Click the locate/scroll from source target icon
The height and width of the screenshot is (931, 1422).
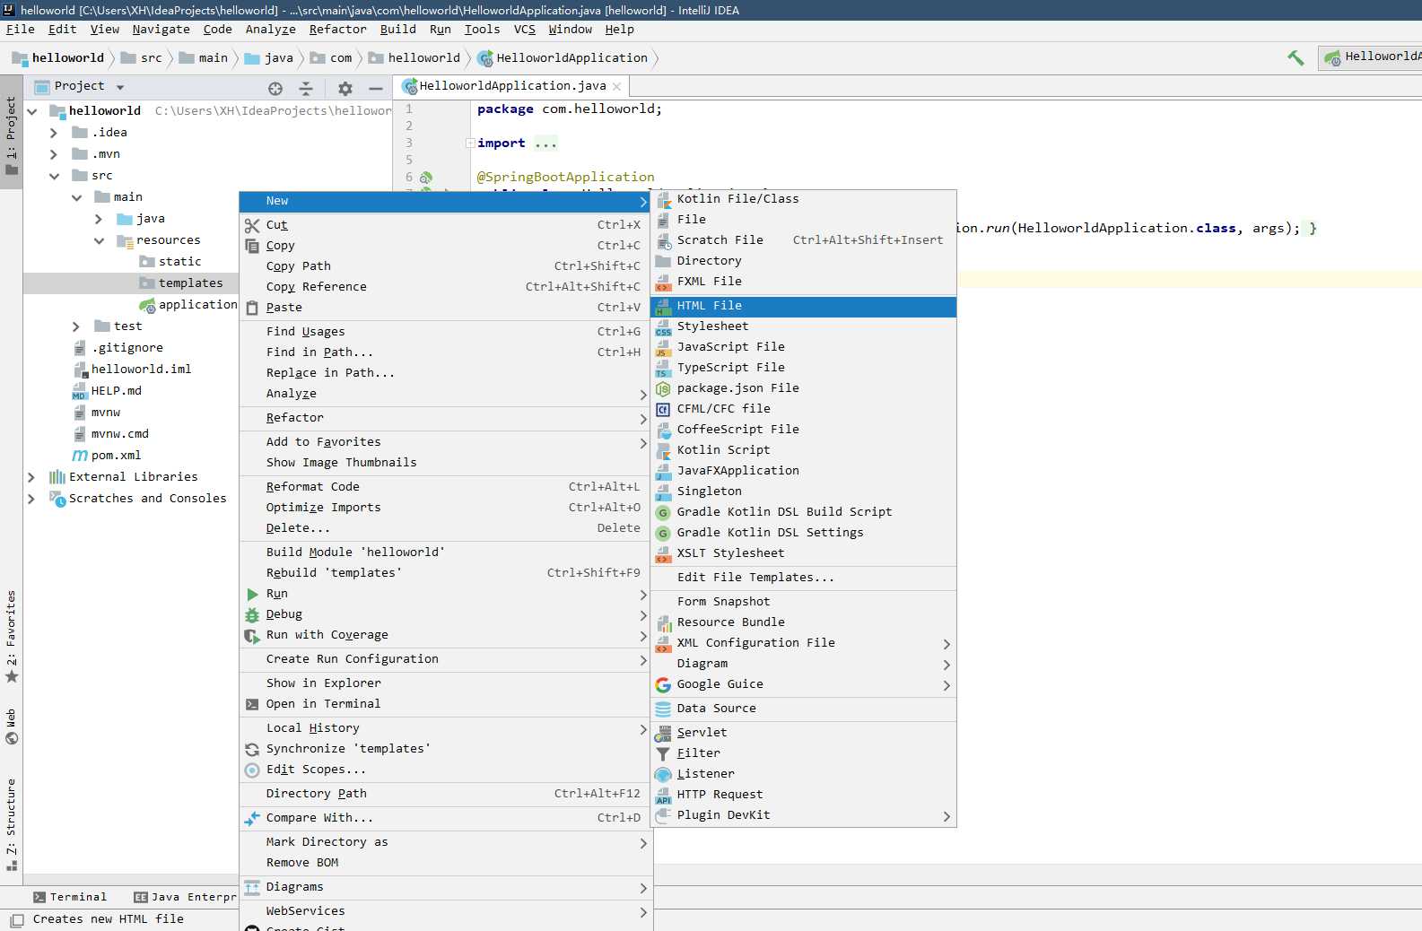tap(275, 88)
